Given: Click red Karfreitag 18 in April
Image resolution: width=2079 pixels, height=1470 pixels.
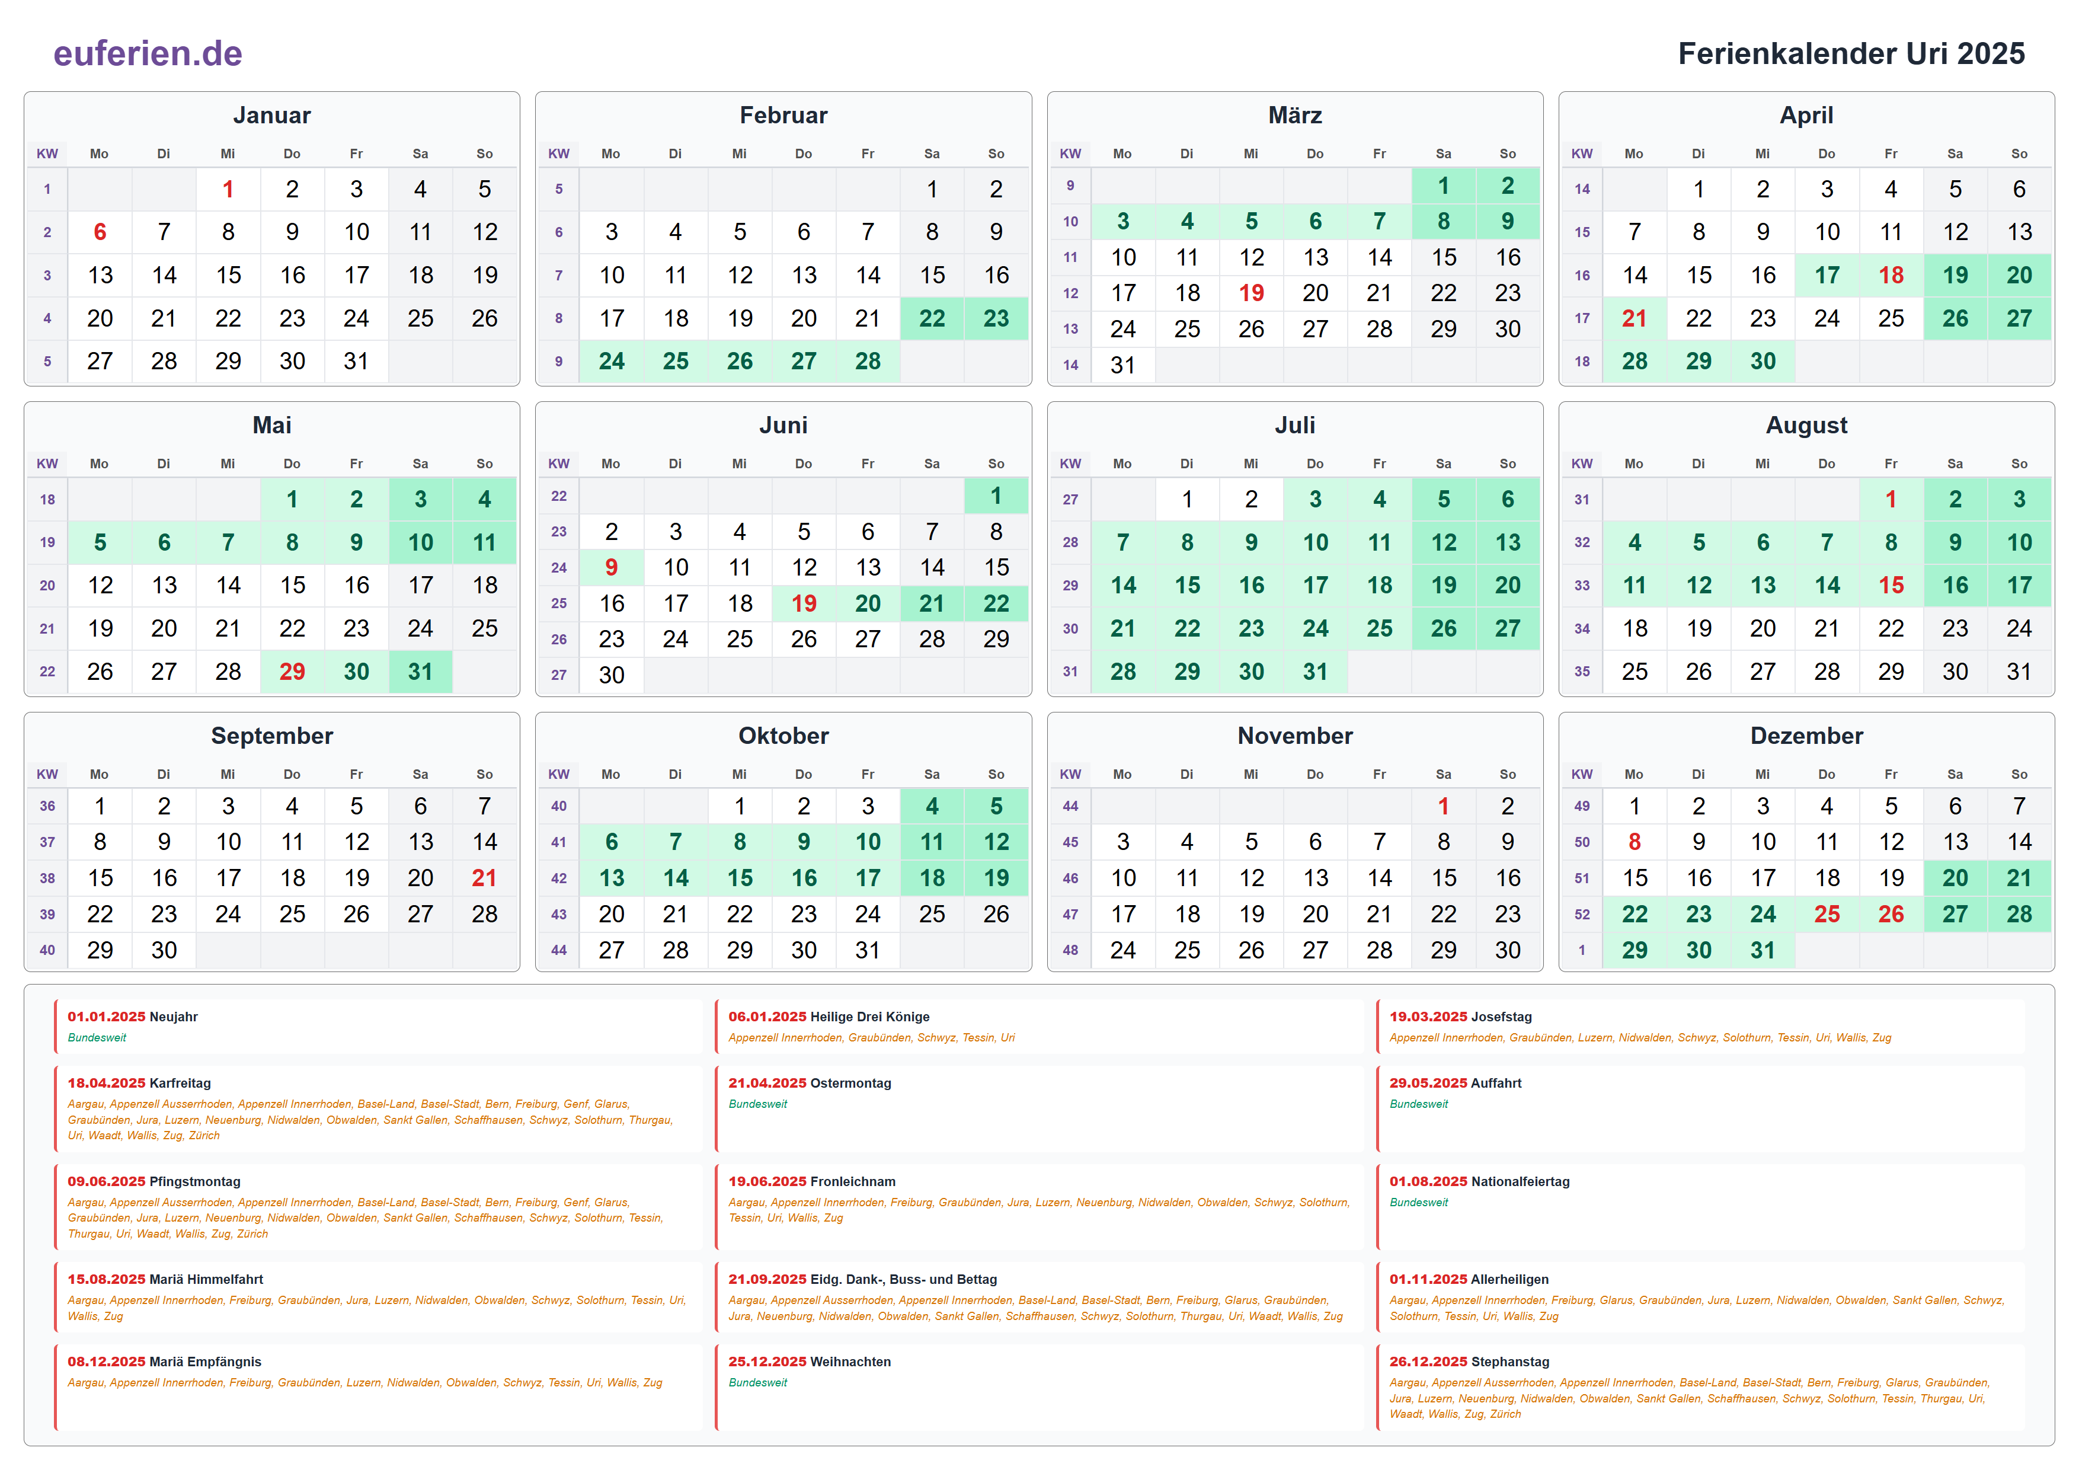Looking at the screenshot, I should point(1891,276).
